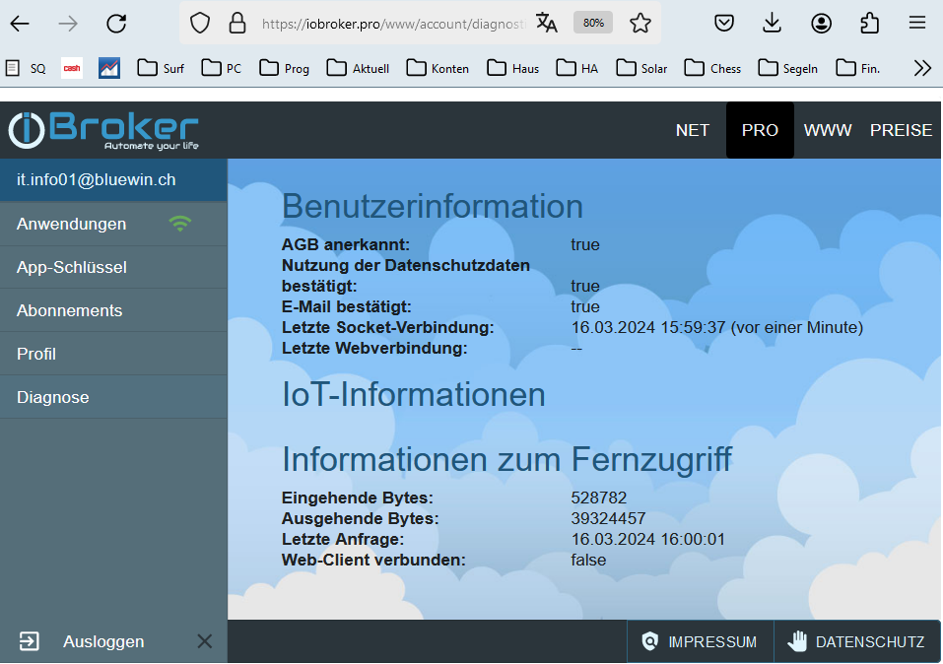
Task: Go back using browser back arrow
Action: click(20, 24)
